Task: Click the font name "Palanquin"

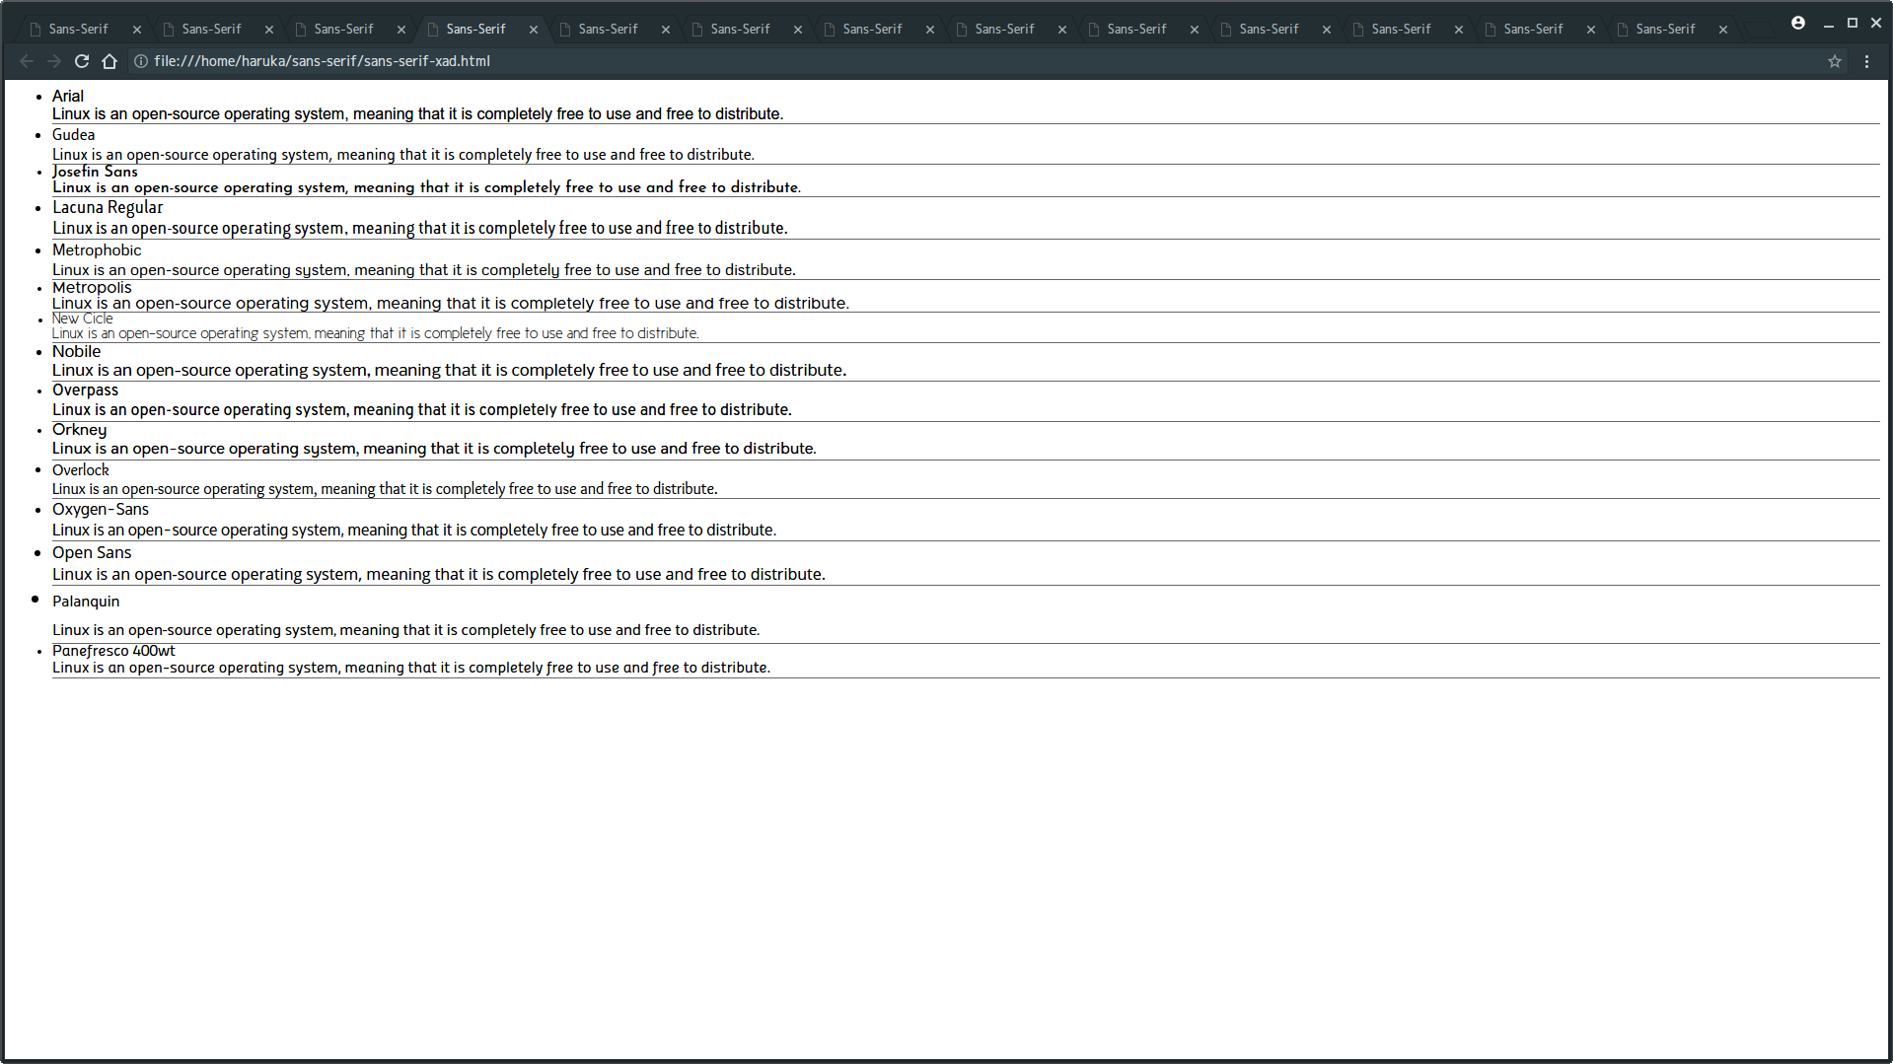Action: click(86, 602)
